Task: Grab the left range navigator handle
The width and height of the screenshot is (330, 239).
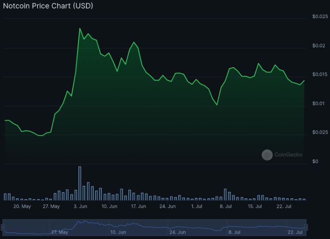Action: 3,227
